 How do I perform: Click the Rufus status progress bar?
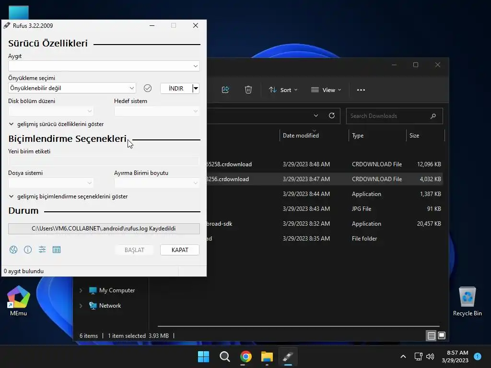pyautogui.click(x=104, y=229)
